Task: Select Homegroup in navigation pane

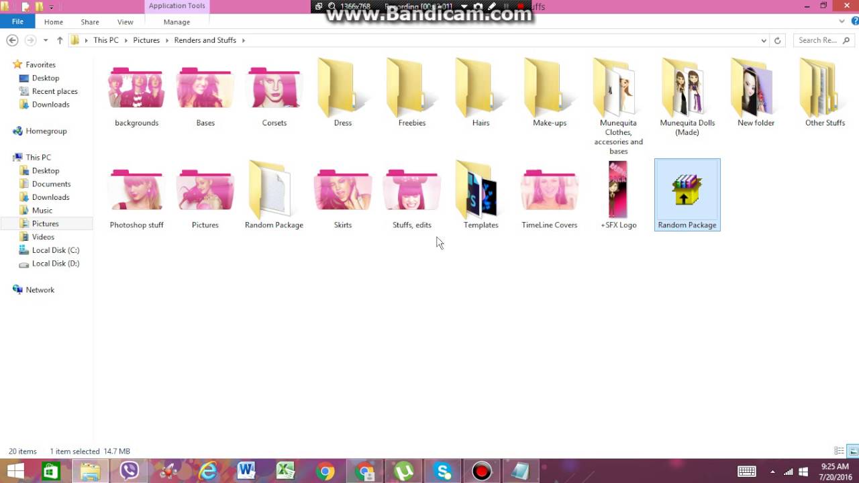Action: point(46,131)
